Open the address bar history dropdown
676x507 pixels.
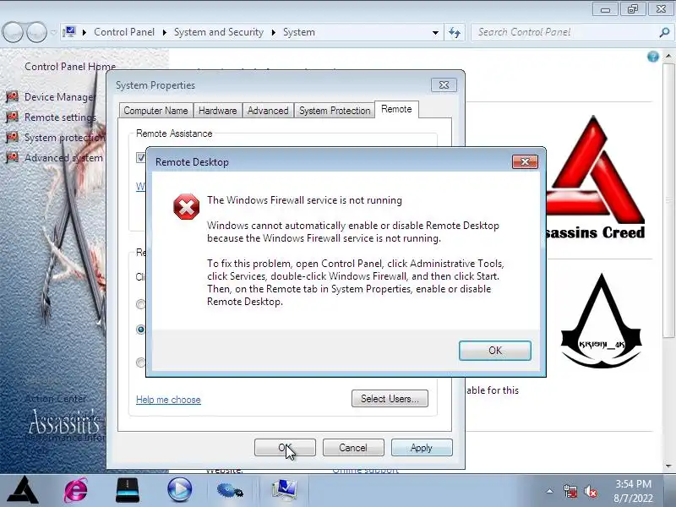pyautogui.click(x=435, y=32)
